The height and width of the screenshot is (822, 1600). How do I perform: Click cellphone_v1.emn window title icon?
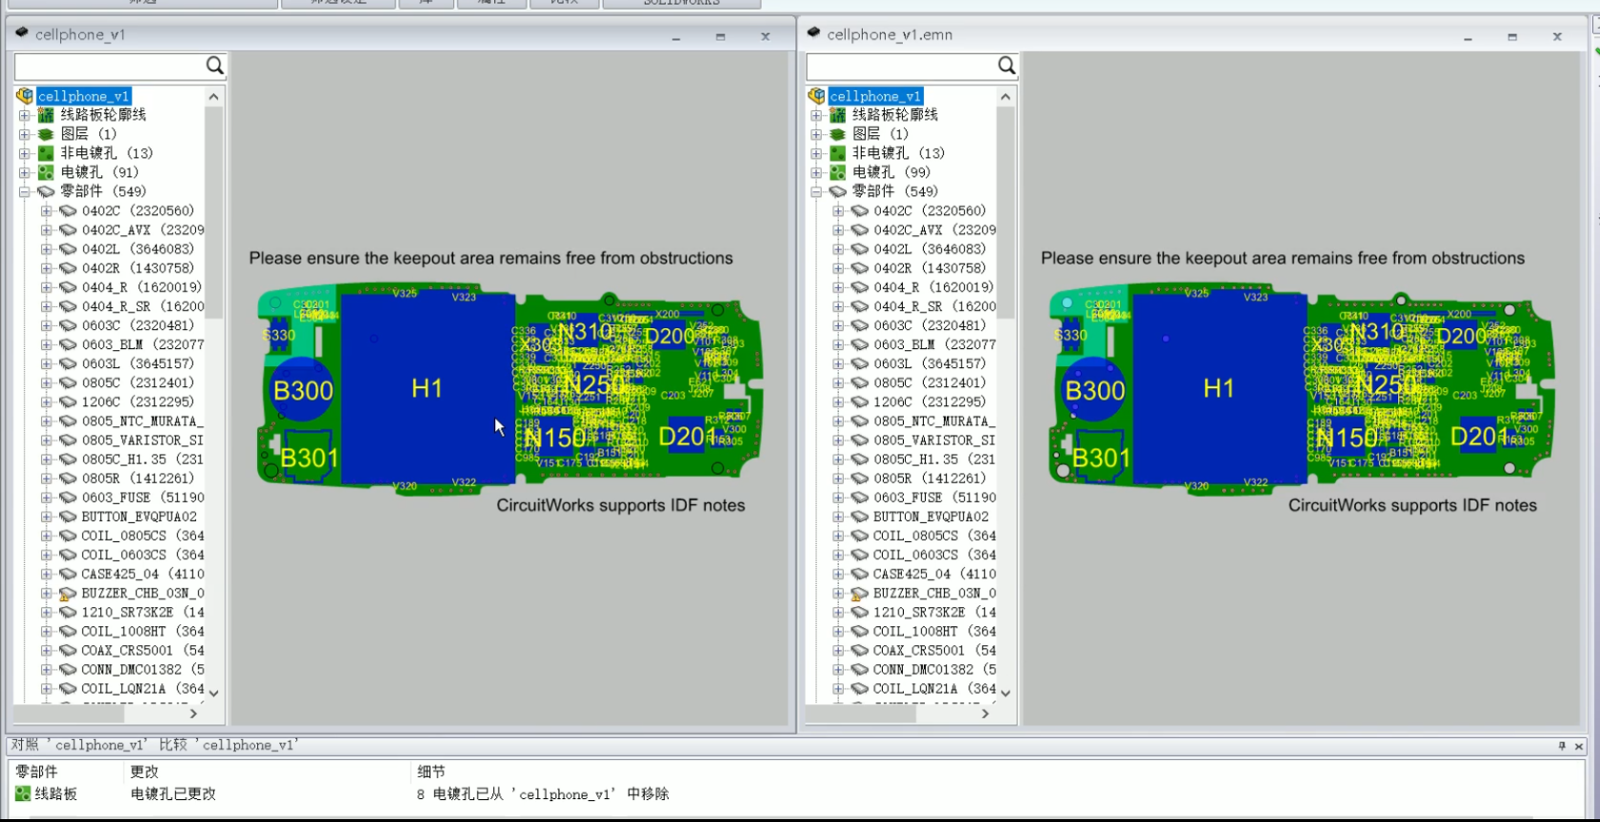click(x=813, y=33)
